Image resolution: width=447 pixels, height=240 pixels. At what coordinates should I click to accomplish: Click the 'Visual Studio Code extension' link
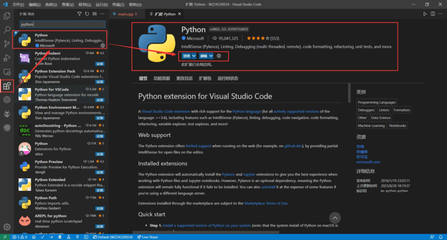click(167, 111)
